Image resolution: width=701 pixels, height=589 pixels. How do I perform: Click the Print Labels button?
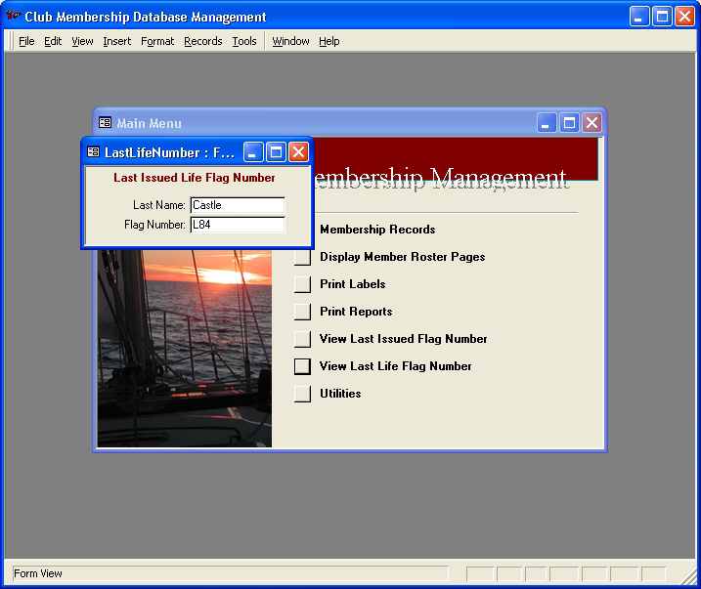pyautogui.click(x=303, y=284)
